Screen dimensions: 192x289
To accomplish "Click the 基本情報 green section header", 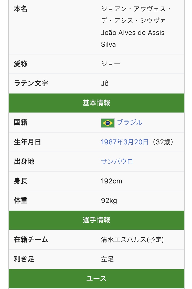I will pyautogui.click(x=97, y=103).
